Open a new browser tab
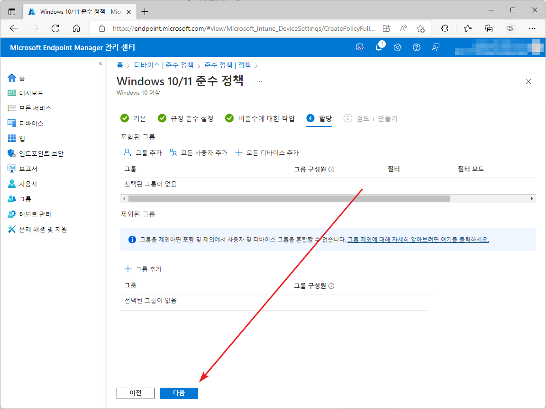546x409 pixels. tap(145, 12)
